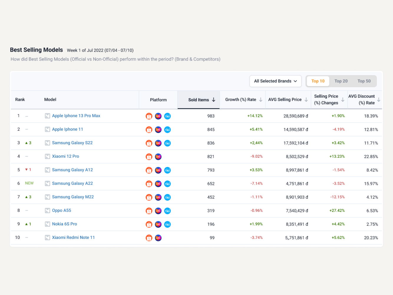The image size is (393, 295).
Task: Sort by Selling Price (%) Changes arrow
Action: click(343, 100)
